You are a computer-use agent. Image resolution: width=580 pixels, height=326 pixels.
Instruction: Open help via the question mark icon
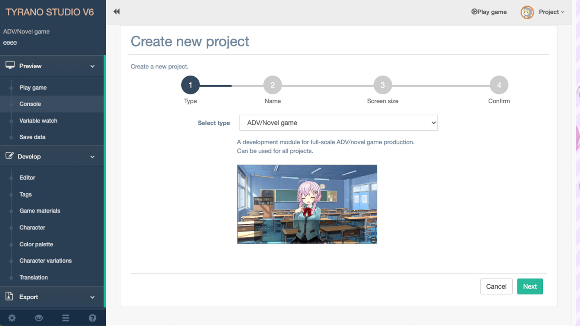point(92,318)
